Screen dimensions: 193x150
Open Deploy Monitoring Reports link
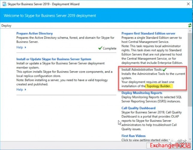(142, 93)
